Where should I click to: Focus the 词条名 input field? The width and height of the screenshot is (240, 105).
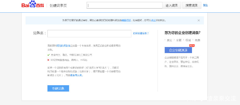coord(89,34)
